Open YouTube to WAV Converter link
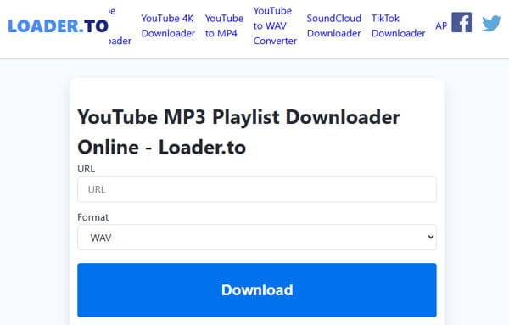Screen dimensions: 509x325 275,26
